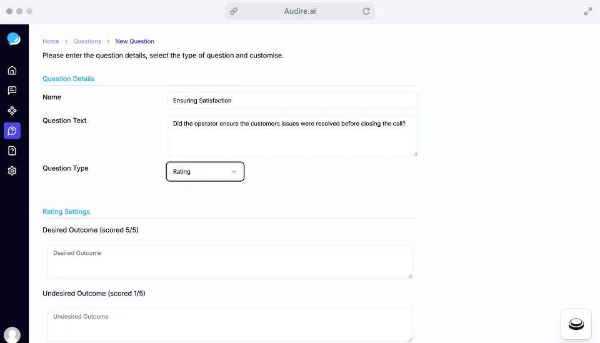Viewport: 600px width, 343px height.
Task: Click the Question Type label
Action: click(x=66, y=168)
